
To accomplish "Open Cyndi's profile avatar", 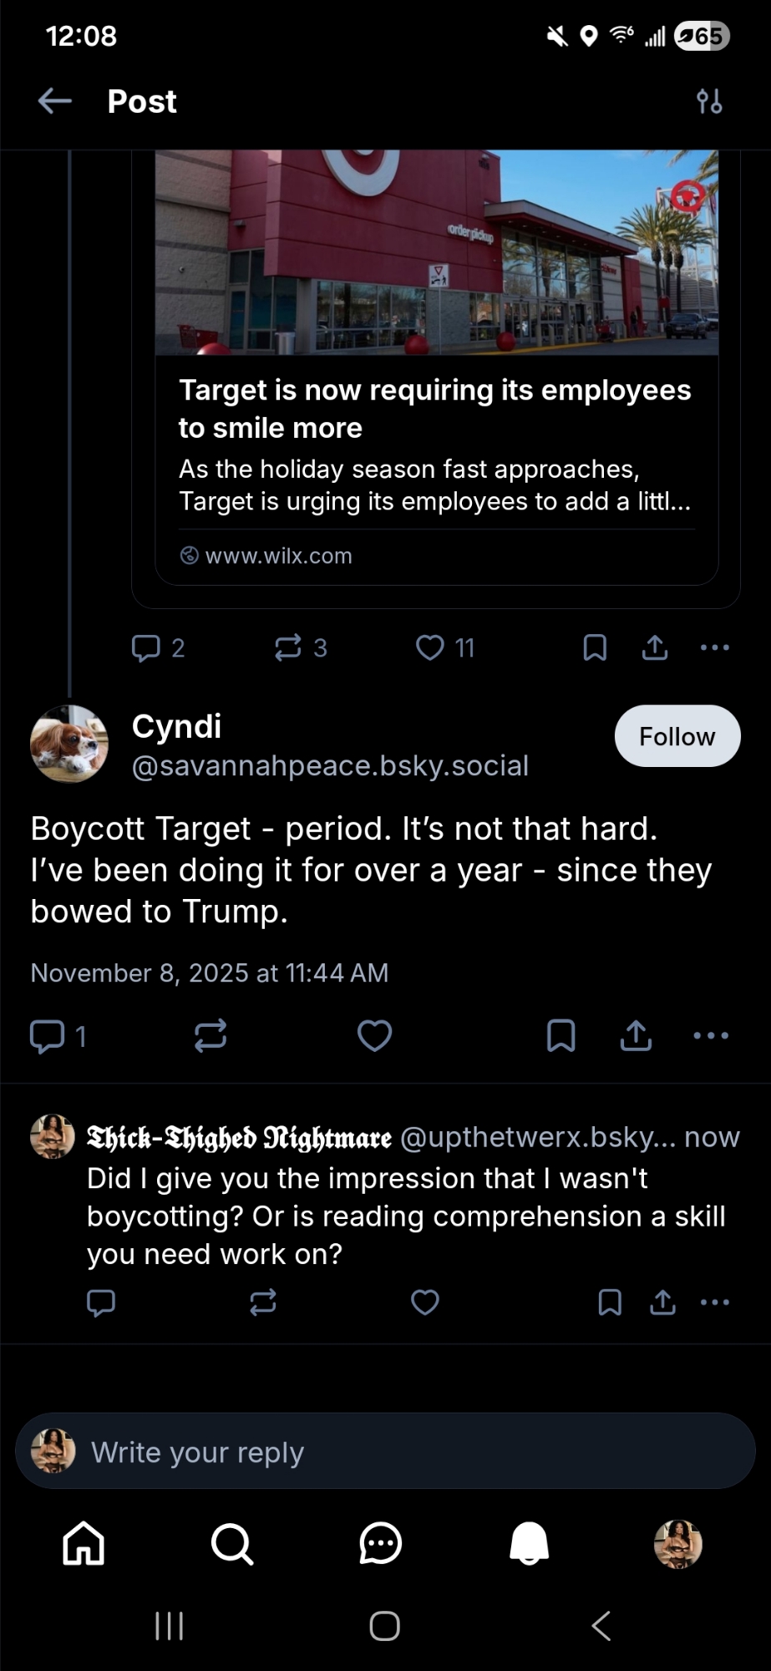I will click(69, 744).
